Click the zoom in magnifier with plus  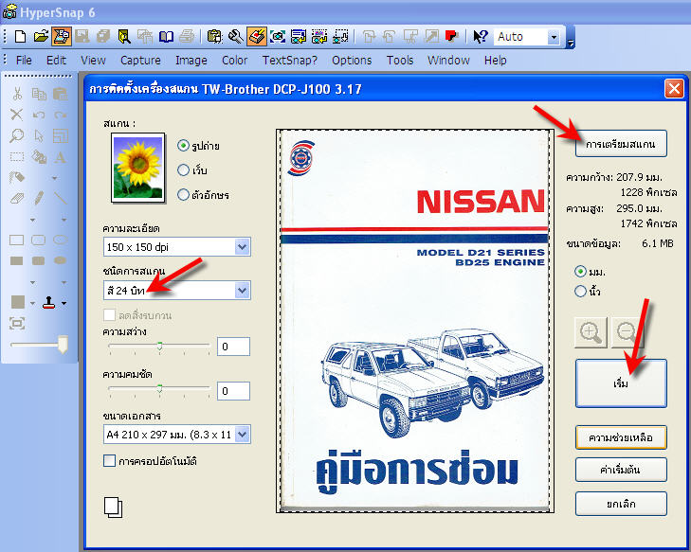591,332
